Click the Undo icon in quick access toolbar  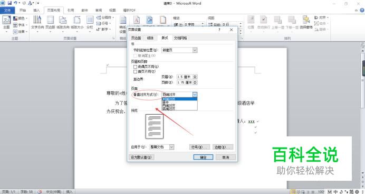[15, 3]
